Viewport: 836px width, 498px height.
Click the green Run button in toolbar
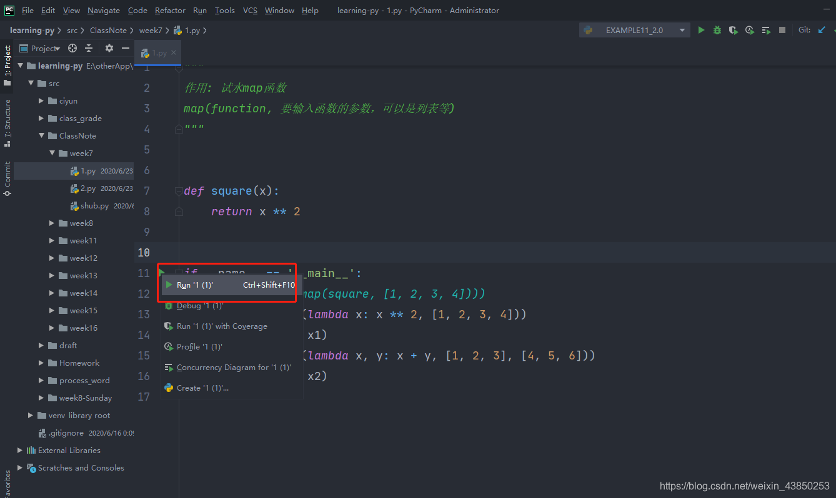pyautogui.click(x=701, y=30)
